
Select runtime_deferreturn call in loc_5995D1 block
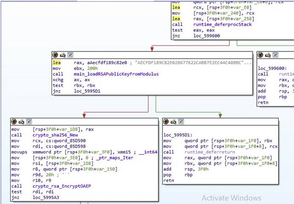point(209,152)
